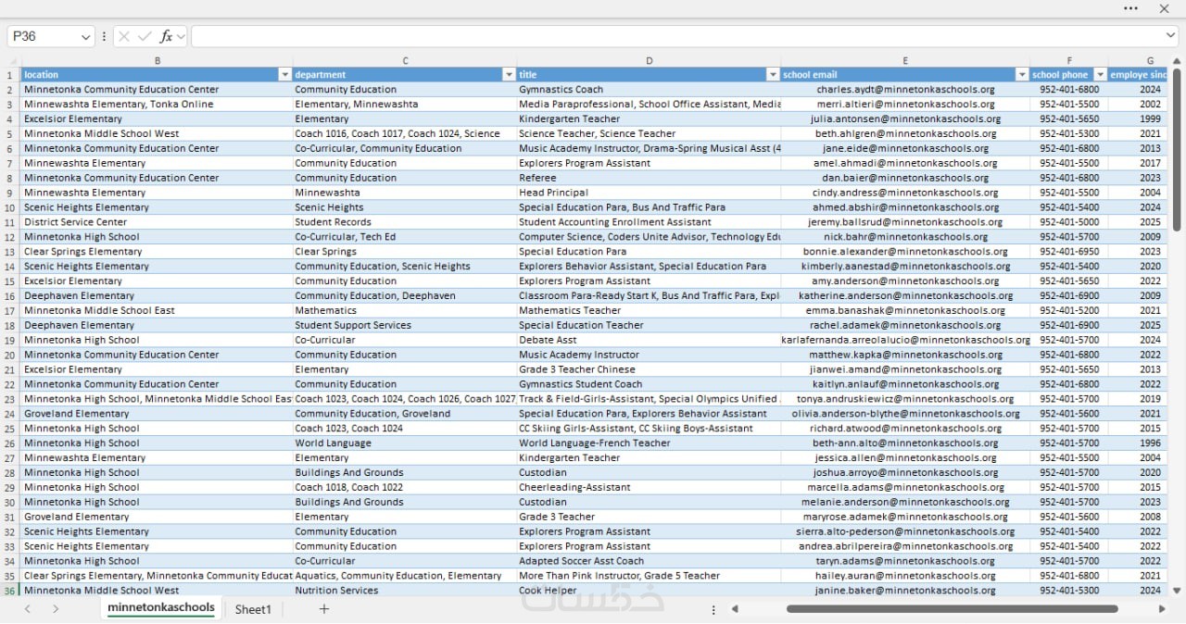This screenshot has width=1186, height=624.
Task: Select cell 'World Language'
Action: (405, 443)
